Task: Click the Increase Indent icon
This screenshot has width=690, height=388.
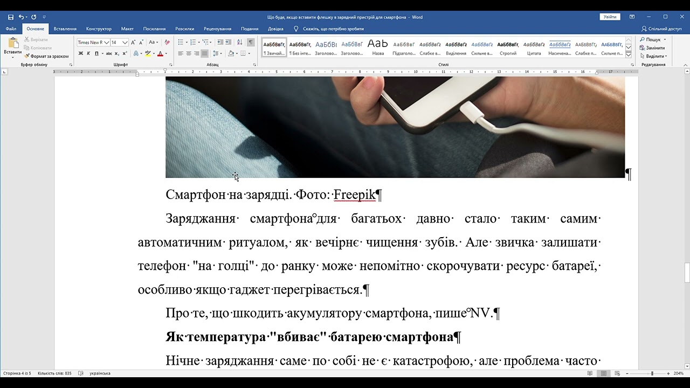Action: (229, 43)
